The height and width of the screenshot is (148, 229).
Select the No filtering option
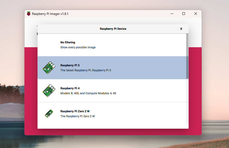[112, 45]
